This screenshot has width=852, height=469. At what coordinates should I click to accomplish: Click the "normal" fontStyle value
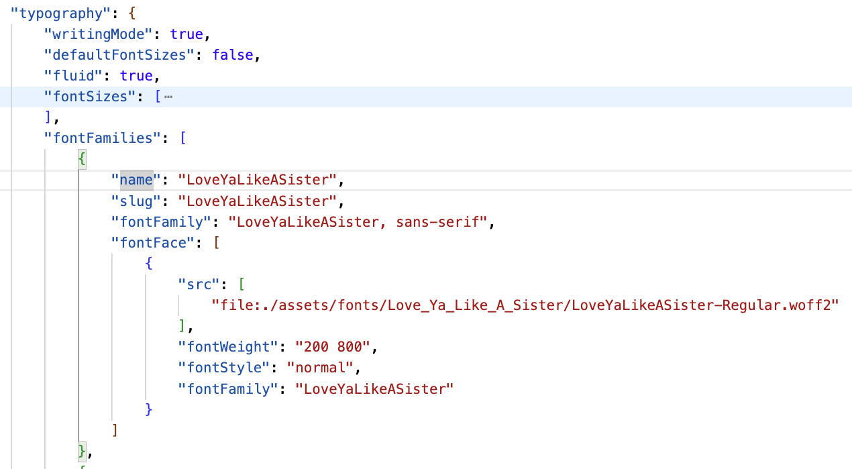[x=320, y=368]
